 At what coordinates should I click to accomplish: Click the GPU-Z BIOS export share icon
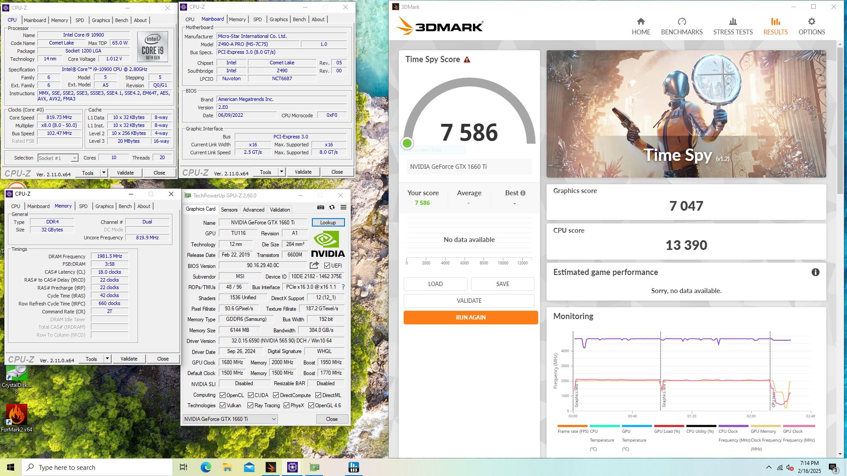(x=314, y=265)
